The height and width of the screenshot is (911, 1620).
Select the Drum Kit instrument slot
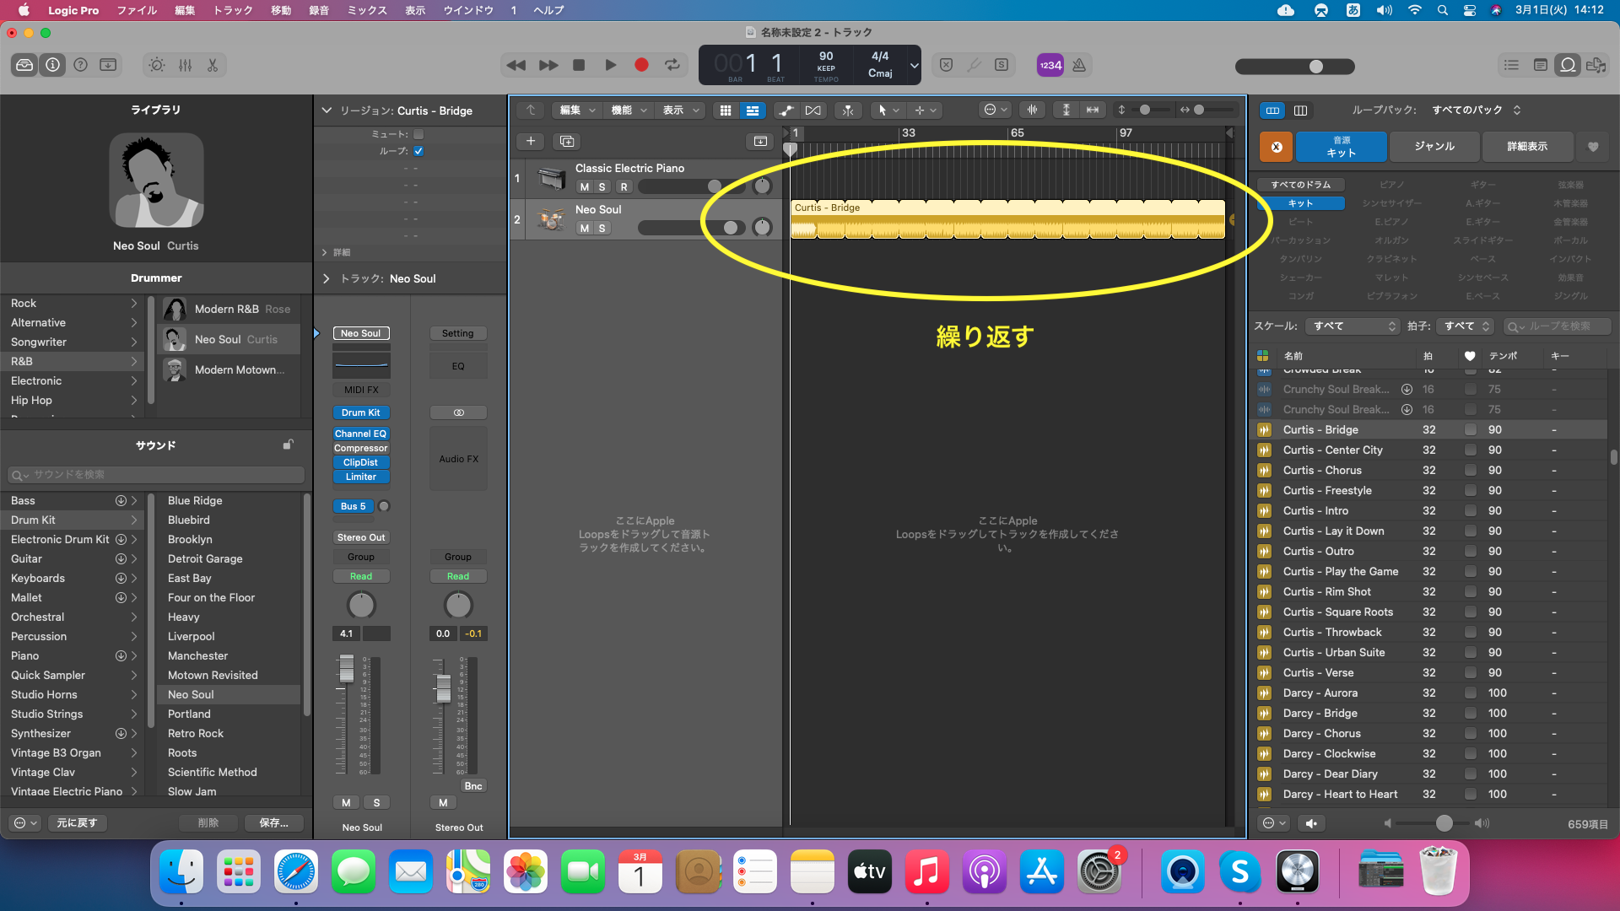click(361, 412)
